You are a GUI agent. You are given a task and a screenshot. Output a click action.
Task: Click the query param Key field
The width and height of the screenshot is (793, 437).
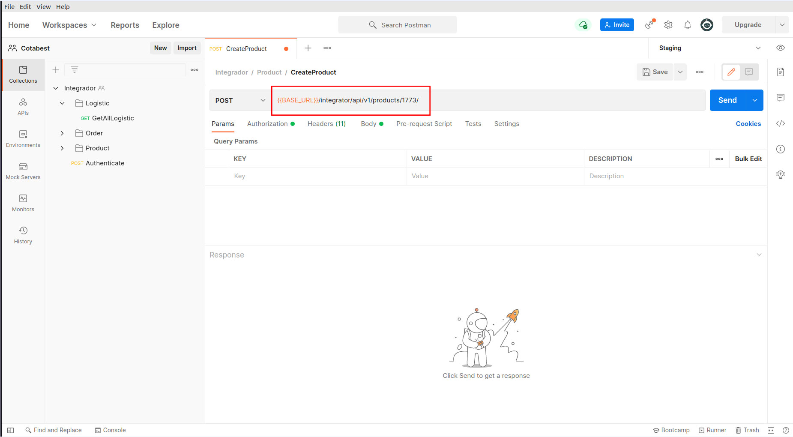tap(317, 176)
